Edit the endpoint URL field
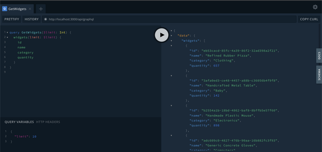The width and height of the screenshot is (322, 152). pos(169,19)
